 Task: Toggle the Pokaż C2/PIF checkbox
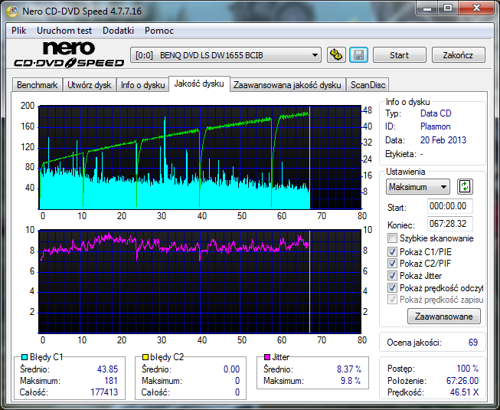point(392,263)
